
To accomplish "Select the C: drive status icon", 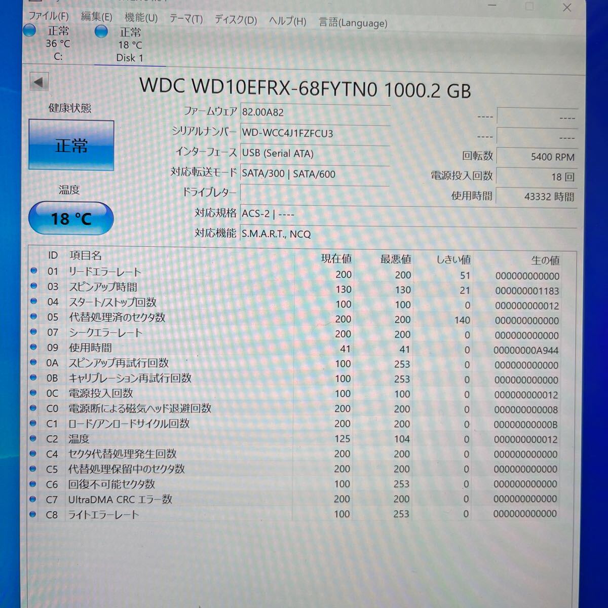I will click(30, 30).
